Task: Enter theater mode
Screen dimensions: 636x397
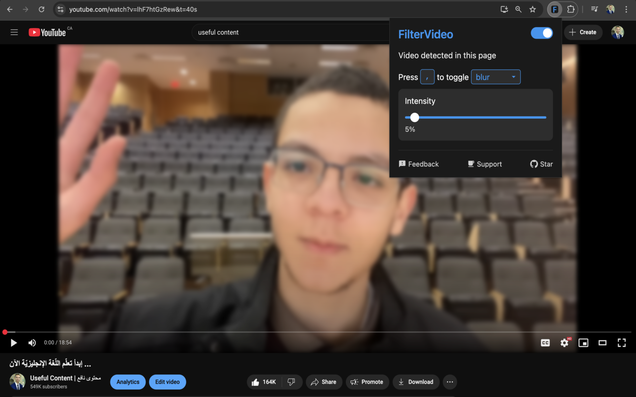Action: click(602, 342)
